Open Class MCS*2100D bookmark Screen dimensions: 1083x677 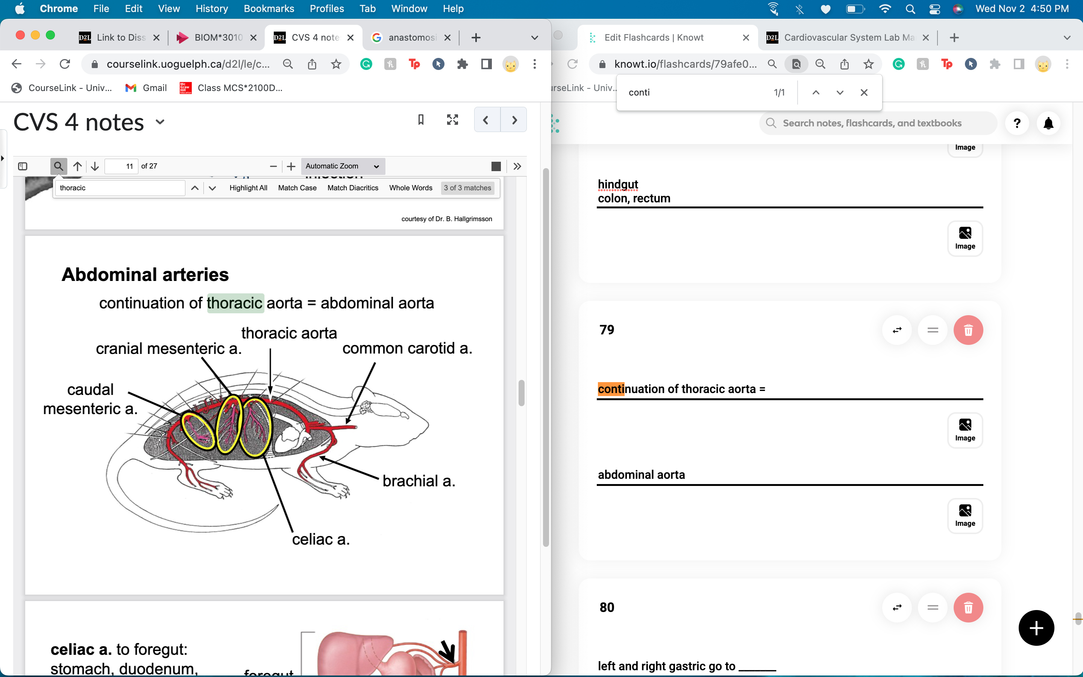231,88
